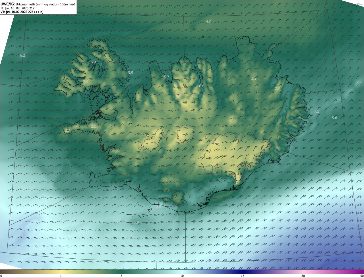364x278 pixels.
Task: Click the 15 tick label on the colorbar
Action: click(x=243, y=276)
